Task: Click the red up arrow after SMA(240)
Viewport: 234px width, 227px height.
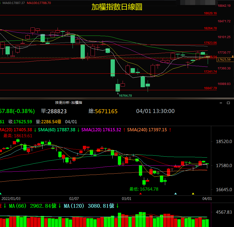Action: (x=170, y=130)
